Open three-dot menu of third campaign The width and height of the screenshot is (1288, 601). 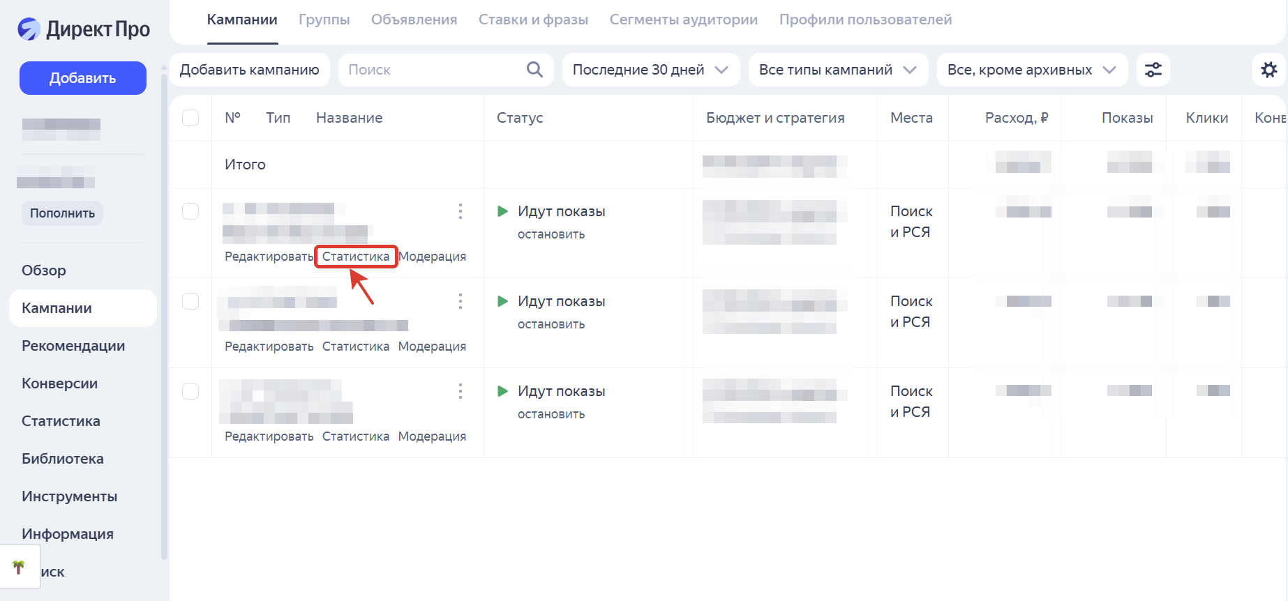(460, 391)
